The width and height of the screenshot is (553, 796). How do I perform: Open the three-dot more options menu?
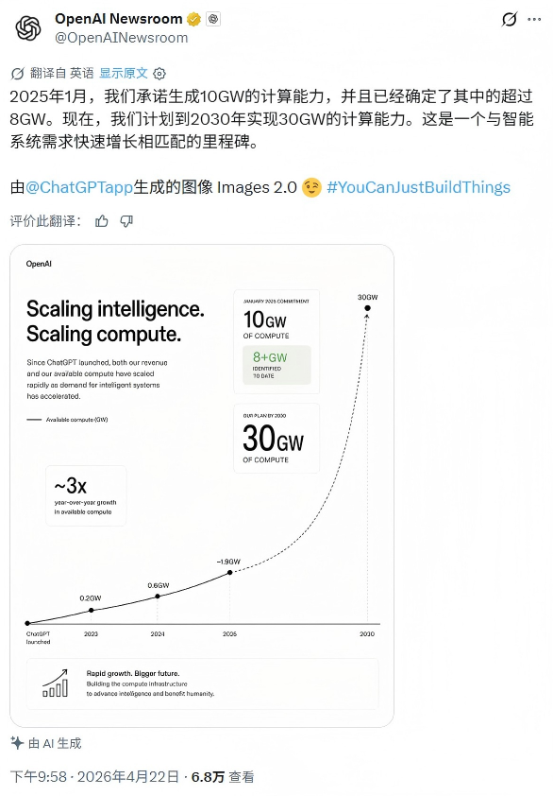coord(534,19)
